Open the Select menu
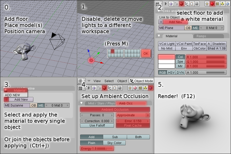The height and width of the screenshot is (154, 231). tap(109, 81)
